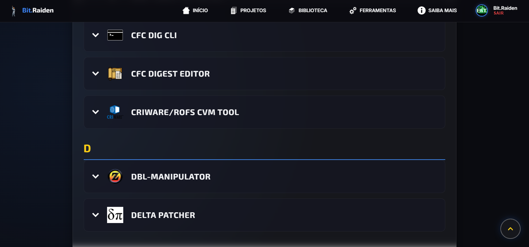Click the CFC DIG CLI terminal icon

[115, 35]
